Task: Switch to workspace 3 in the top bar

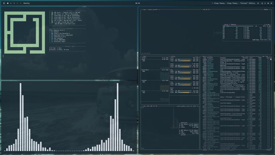Action: coord(14,3)
